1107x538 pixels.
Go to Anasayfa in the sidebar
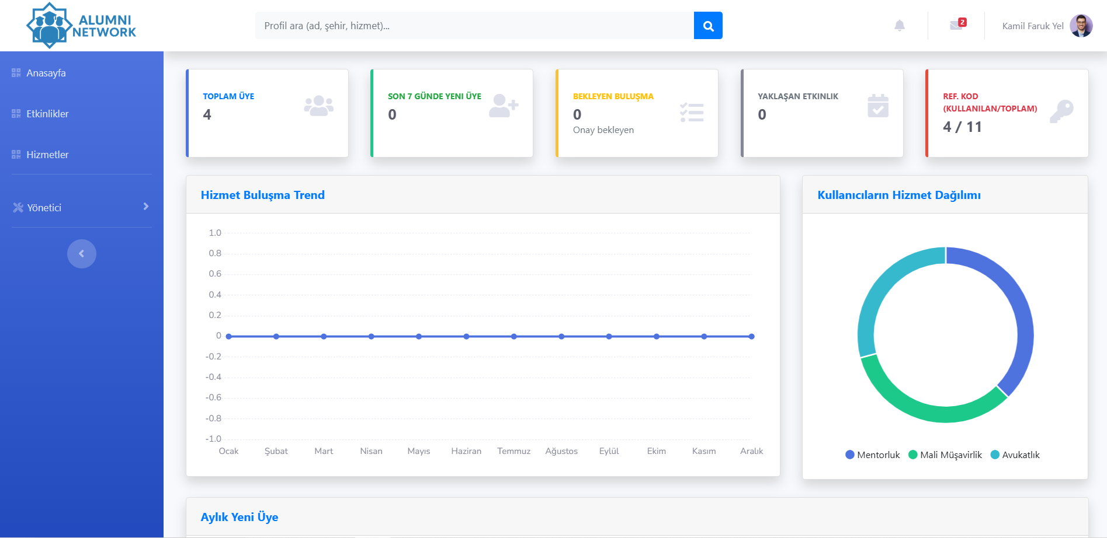click(46, 73)
